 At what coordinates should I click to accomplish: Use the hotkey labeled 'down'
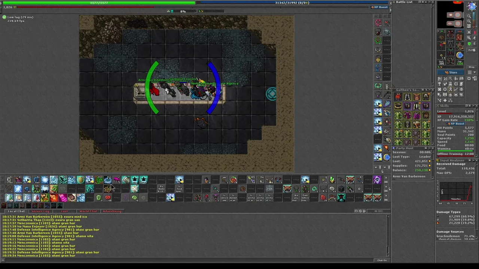click(x=143, y=180)
